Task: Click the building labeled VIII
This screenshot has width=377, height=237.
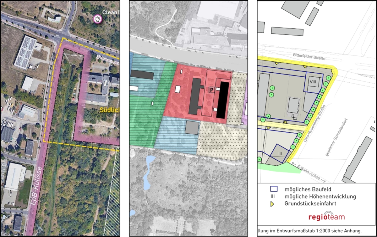Action: pyautogui.click(x=313, y=82)
